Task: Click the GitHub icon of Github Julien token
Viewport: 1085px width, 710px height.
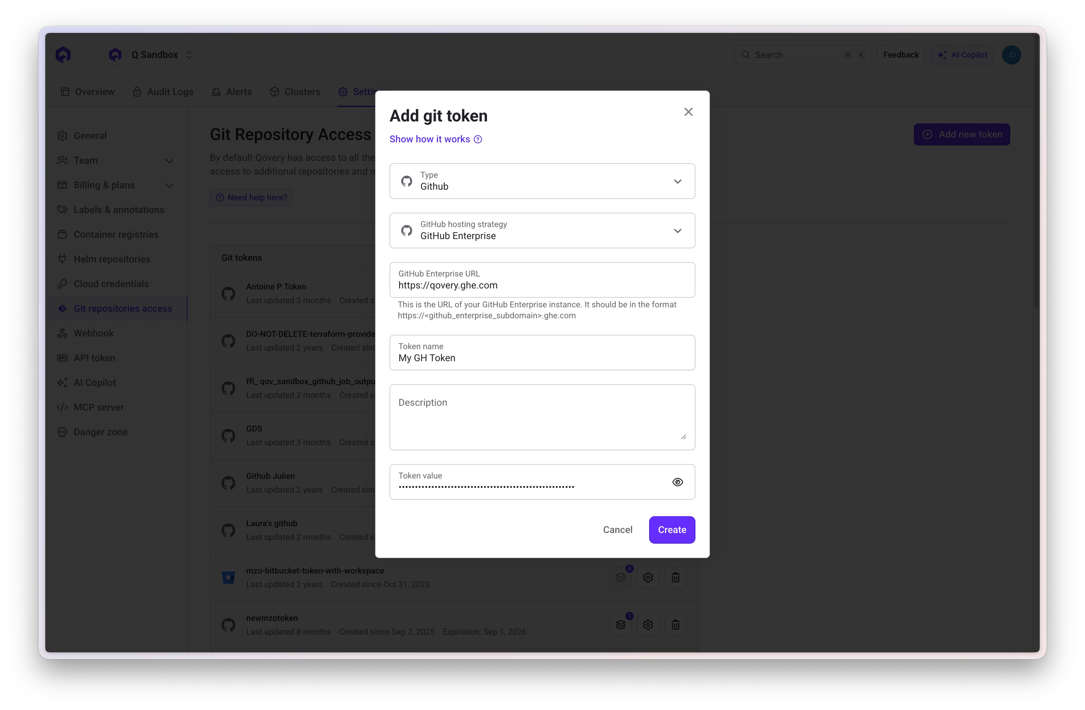Action: point(228,483)
